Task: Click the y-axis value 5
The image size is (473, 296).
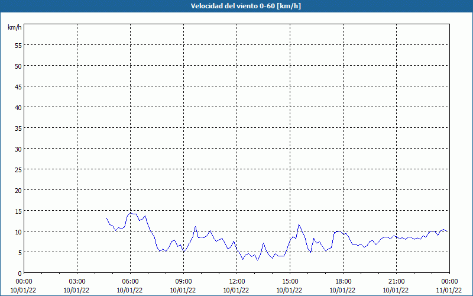Action: point(20,253)
